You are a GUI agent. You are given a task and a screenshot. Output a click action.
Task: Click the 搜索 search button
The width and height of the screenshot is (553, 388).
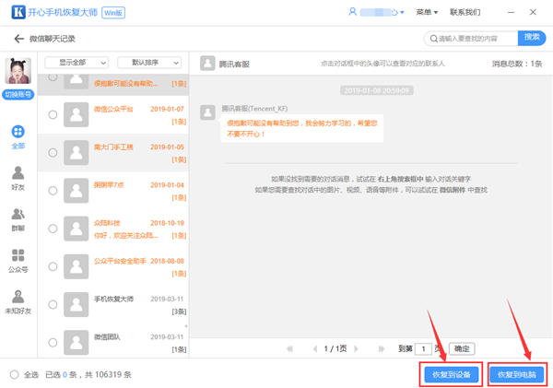[532, 38]
